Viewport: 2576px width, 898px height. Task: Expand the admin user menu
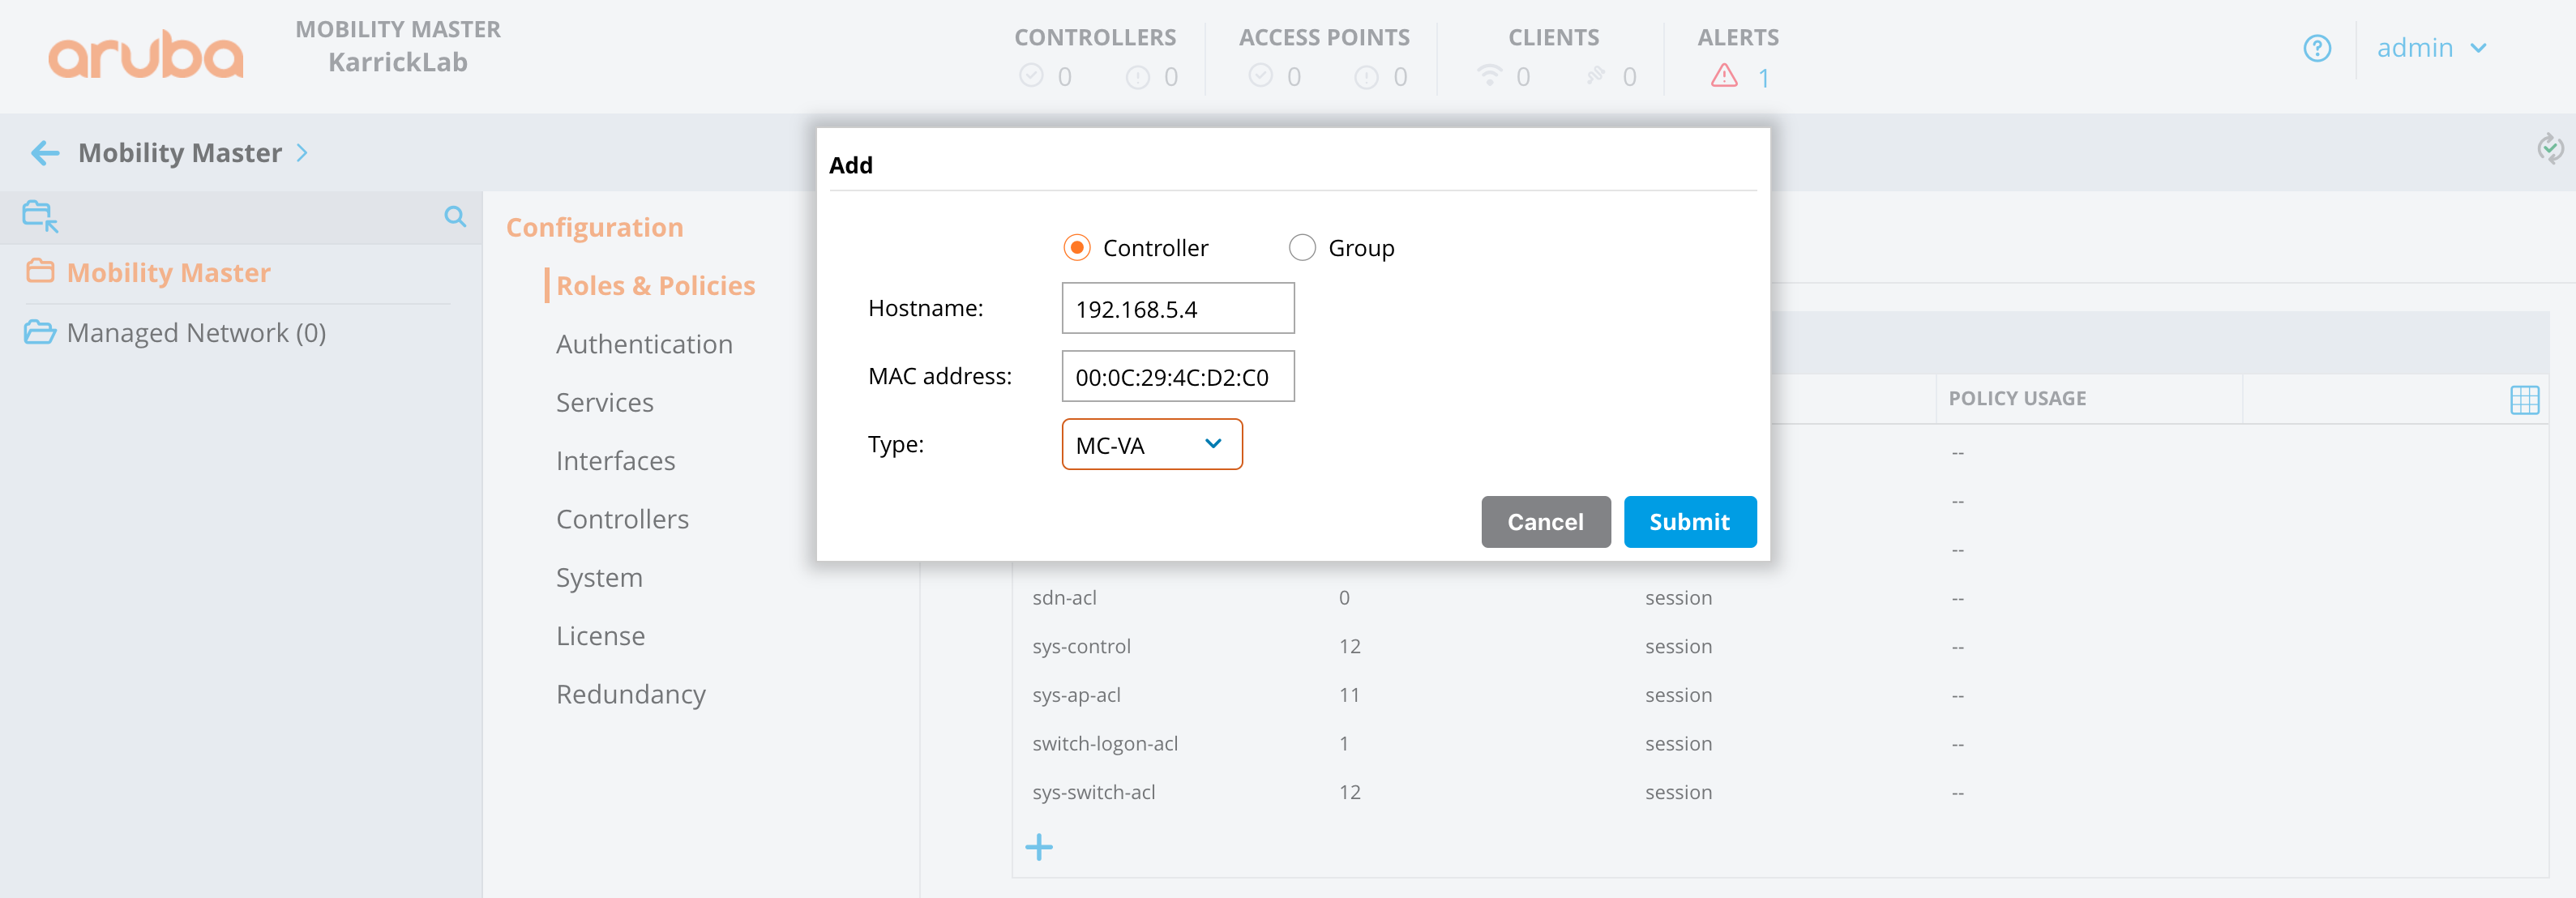coord(2431,48)
